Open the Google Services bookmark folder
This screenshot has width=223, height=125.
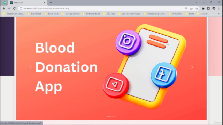point(71,14)
